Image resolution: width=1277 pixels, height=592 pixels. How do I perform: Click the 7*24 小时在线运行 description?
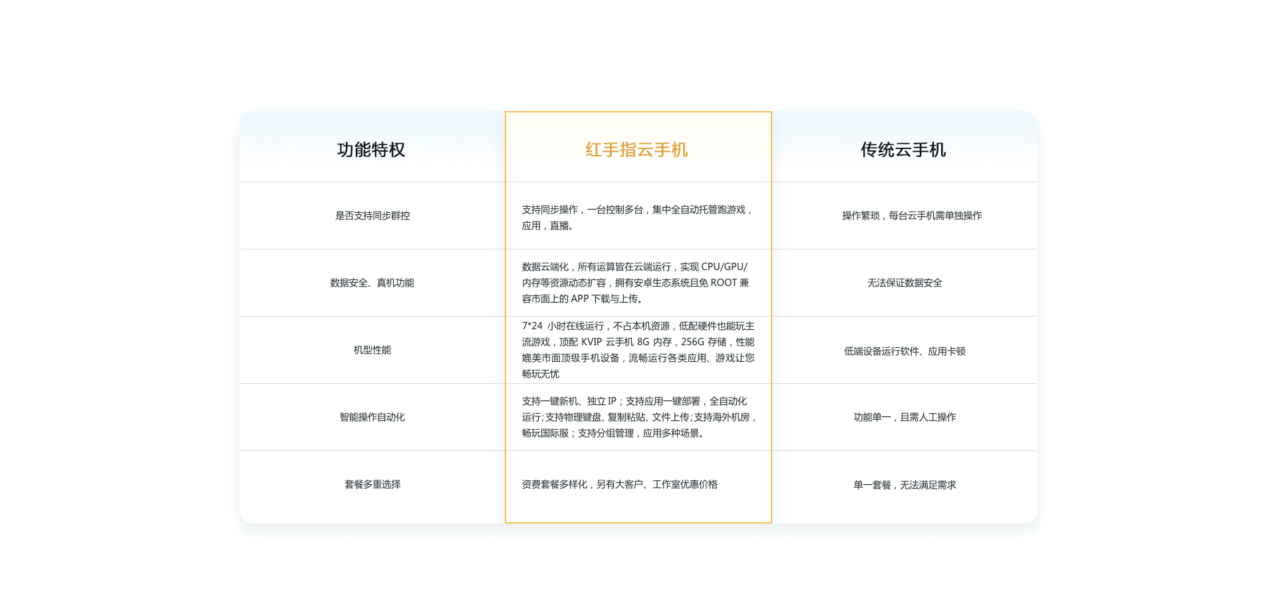(x=637, y=350)
